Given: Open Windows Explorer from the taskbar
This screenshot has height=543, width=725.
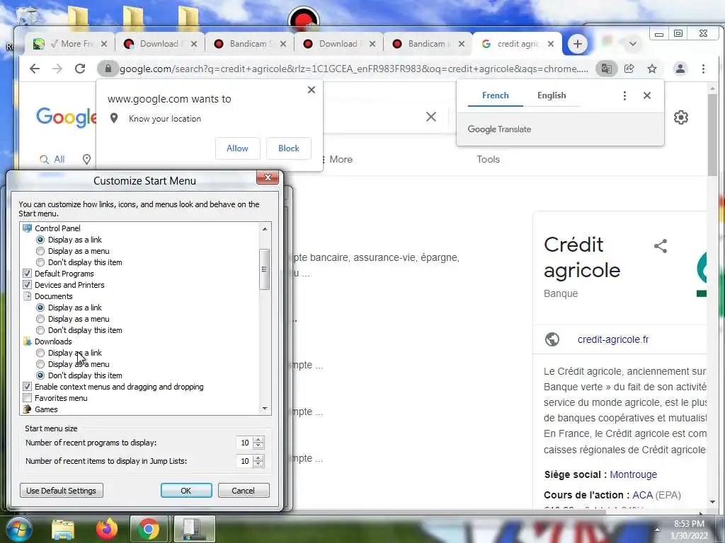Looking at the screenshot, I should tap(63, 529).
